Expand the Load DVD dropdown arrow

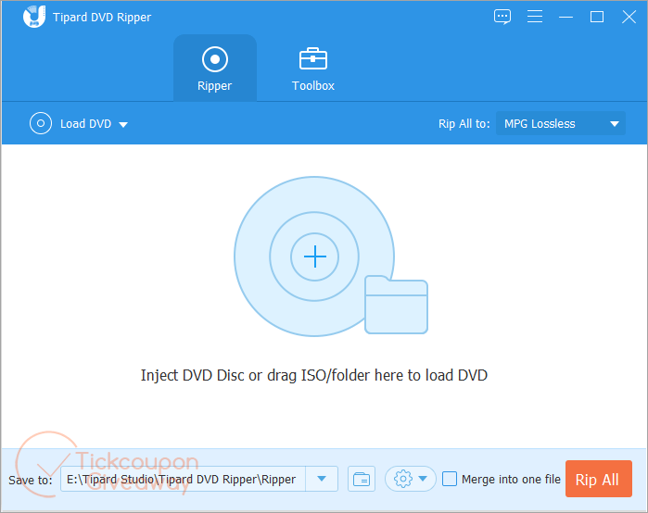point(123,124)
